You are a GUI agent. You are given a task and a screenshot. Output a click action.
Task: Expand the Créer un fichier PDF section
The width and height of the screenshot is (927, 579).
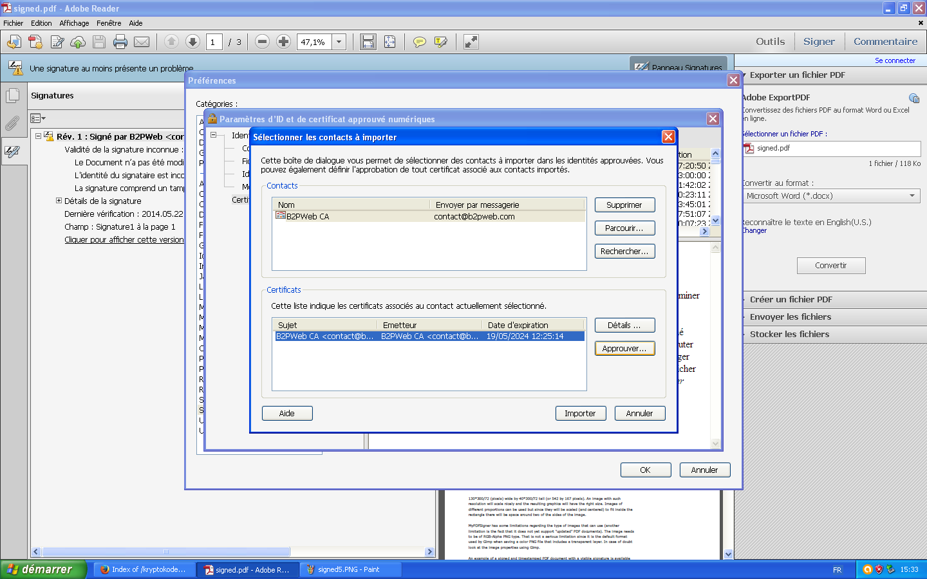click(x=791, y=300)
